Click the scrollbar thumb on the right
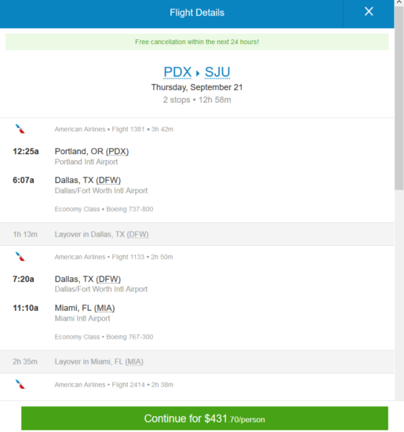The width and height of the screenshot is (404, 432). pyautogui.click(x=399, y=98)
